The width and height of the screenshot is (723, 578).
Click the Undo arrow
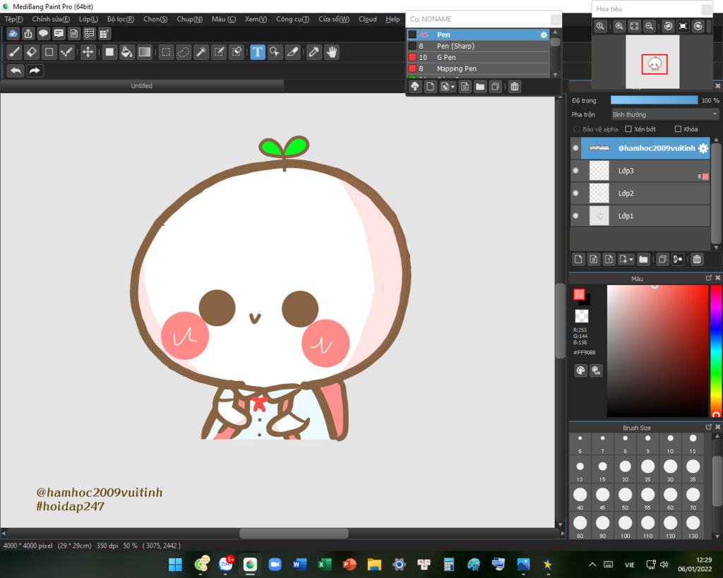(16, 71)
